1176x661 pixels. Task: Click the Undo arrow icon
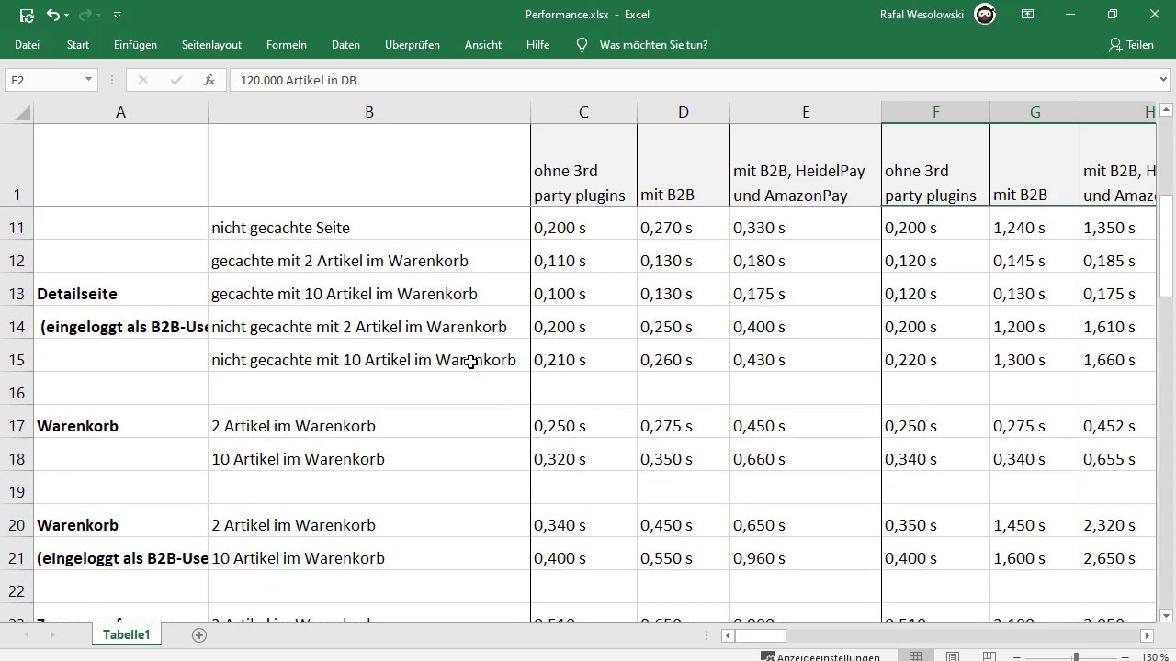pos(52,15)
